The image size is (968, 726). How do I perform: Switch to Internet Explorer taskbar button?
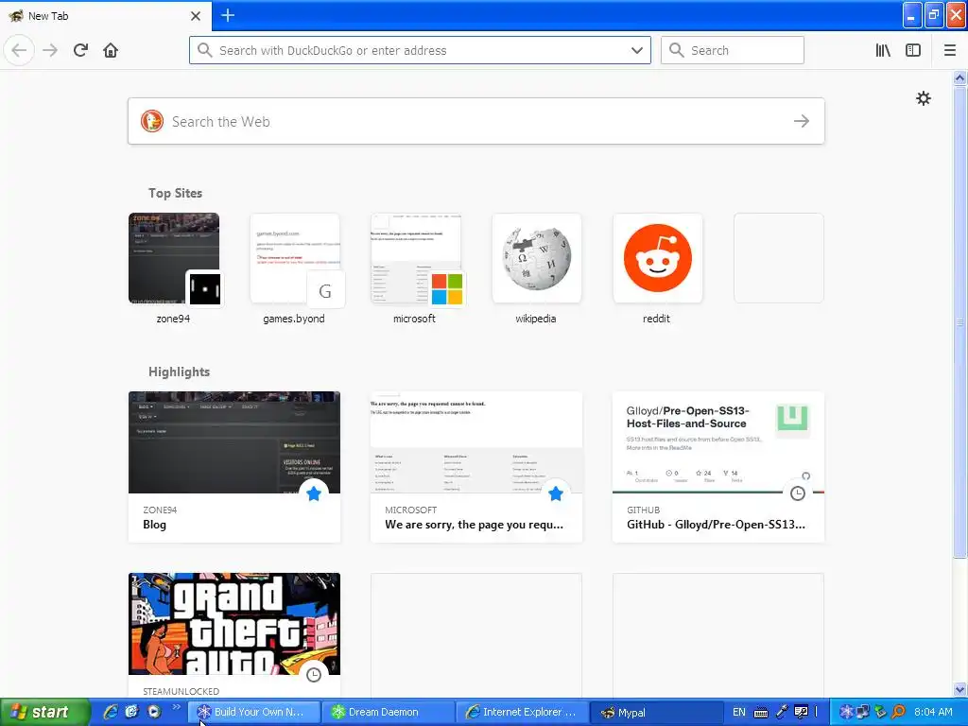click(x=522, y=713)
